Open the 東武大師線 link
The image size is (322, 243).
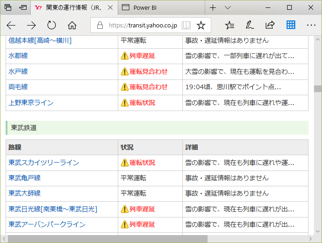25,193
